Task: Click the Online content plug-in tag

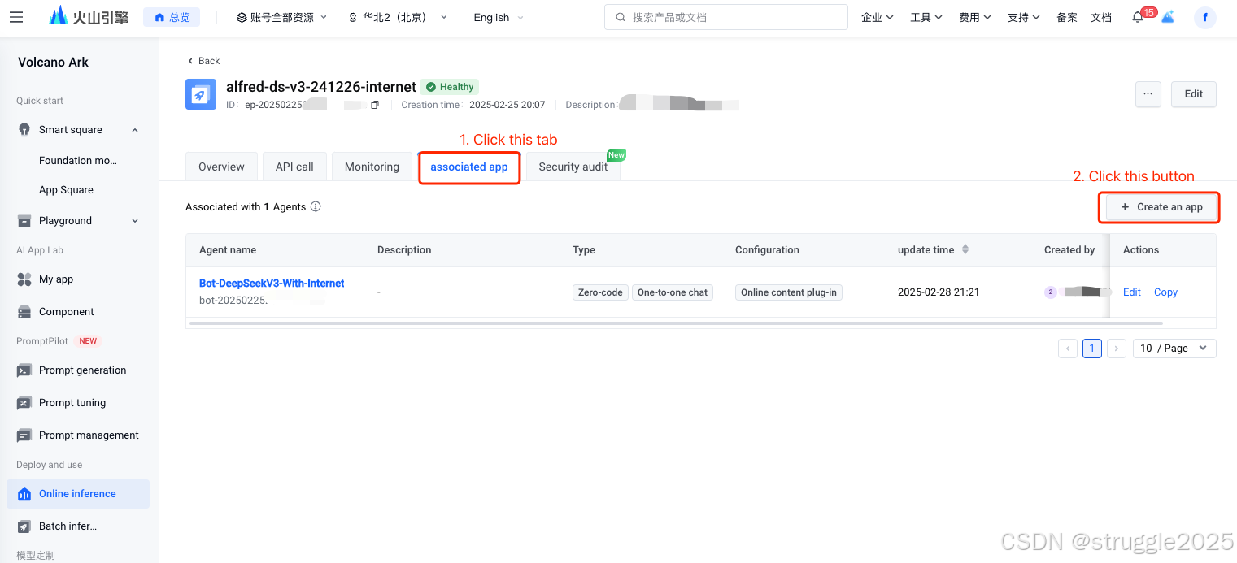Action: pos(789,292)
